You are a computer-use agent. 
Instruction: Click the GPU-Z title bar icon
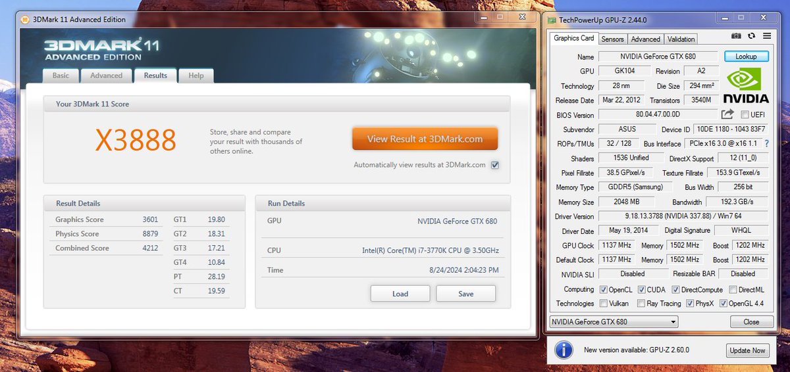[x=553, y=20]
